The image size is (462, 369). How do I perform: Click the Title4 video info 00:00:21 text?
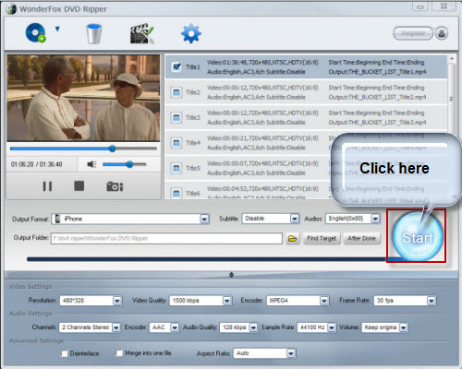click(262, 138)
